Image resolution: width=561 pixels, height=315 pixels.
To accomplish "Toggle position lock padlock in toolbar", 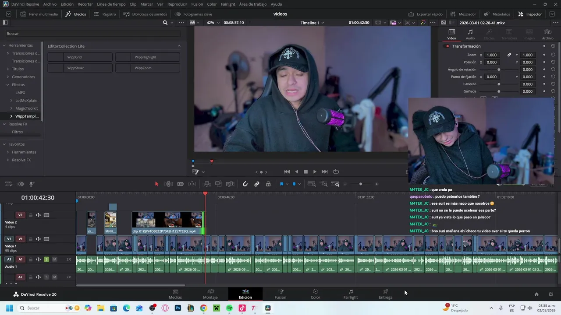I will click(x=268, y=184).
